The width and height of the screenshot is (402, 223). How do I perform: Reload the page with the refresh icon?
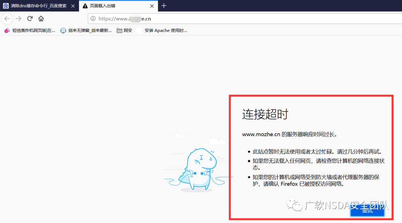click(30, 19)
